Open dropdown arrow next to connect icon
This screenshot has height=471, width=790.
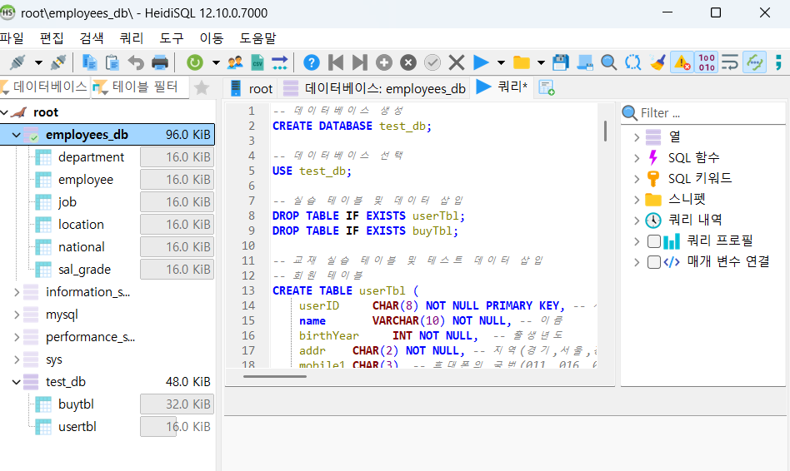38,63
